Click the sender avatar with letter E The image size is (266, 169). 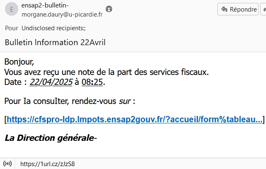click(x=11, y=9)
